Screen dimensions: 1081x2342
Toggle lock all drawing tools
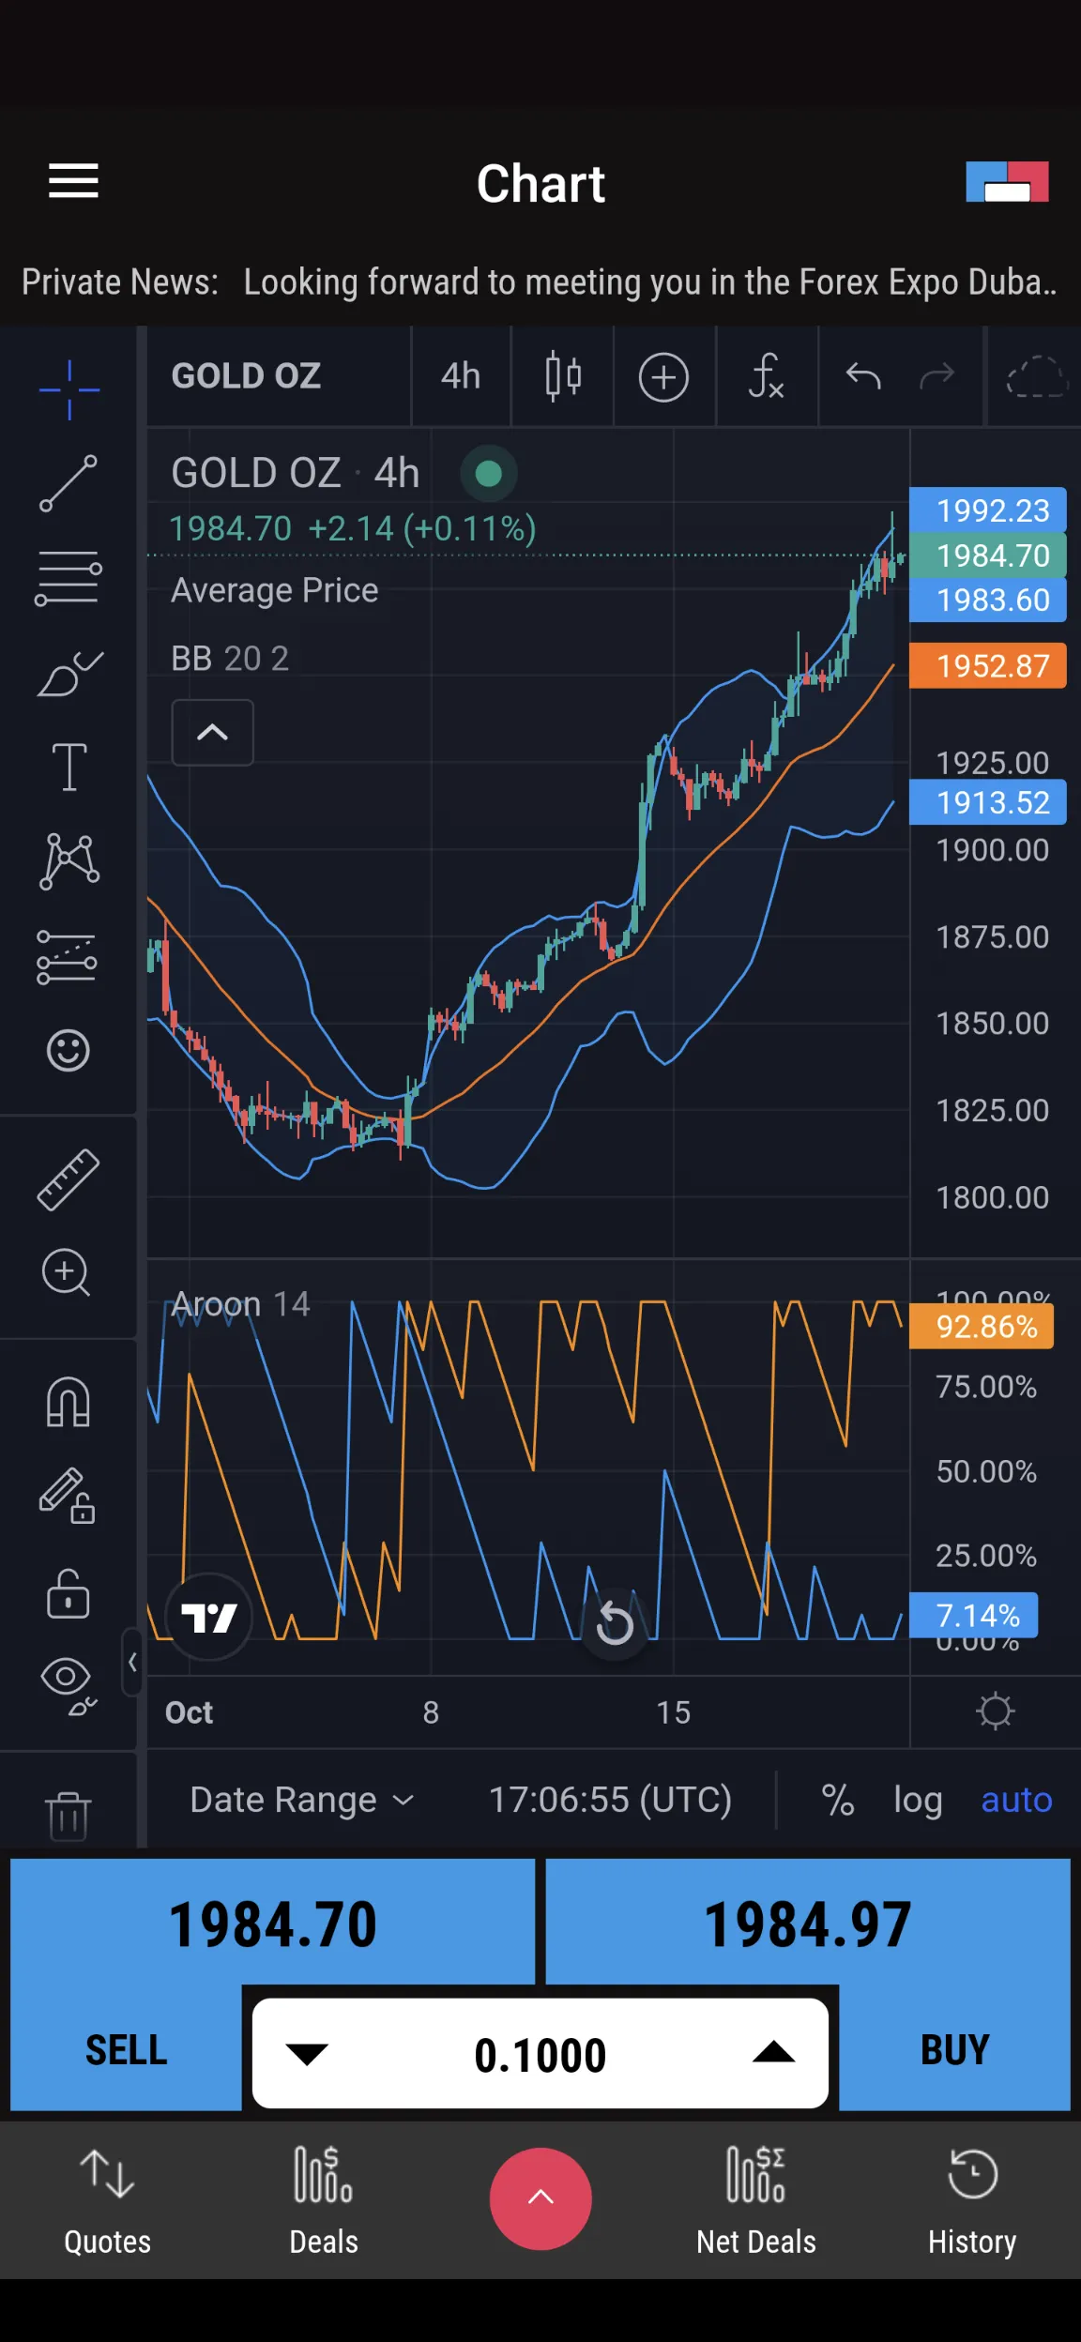pos(69,1593)
